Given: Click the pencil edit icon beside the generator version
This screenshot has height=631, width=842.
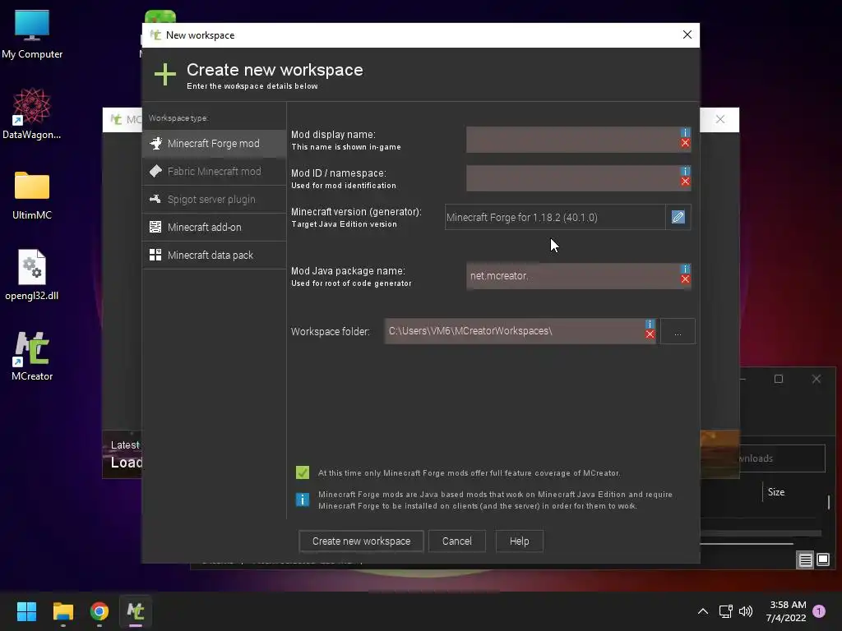Looking at the screenshot, I should coord(678,217).
